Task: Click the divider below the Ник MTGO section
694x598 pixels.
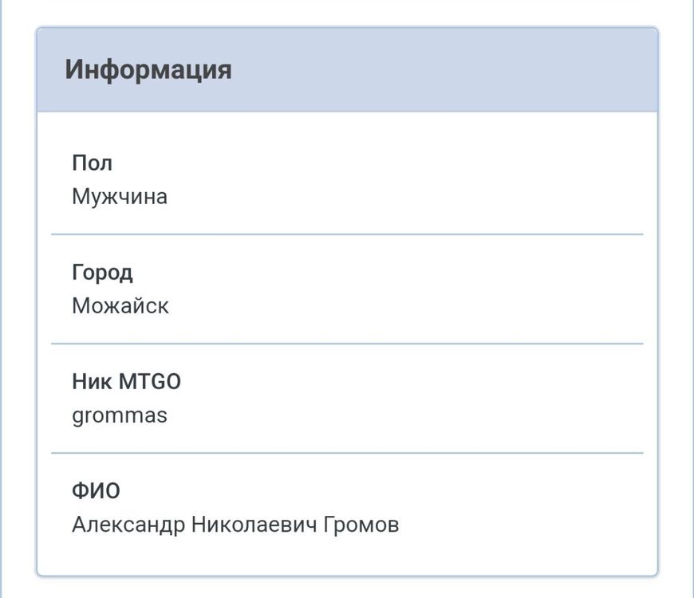Action: point(347,453)
